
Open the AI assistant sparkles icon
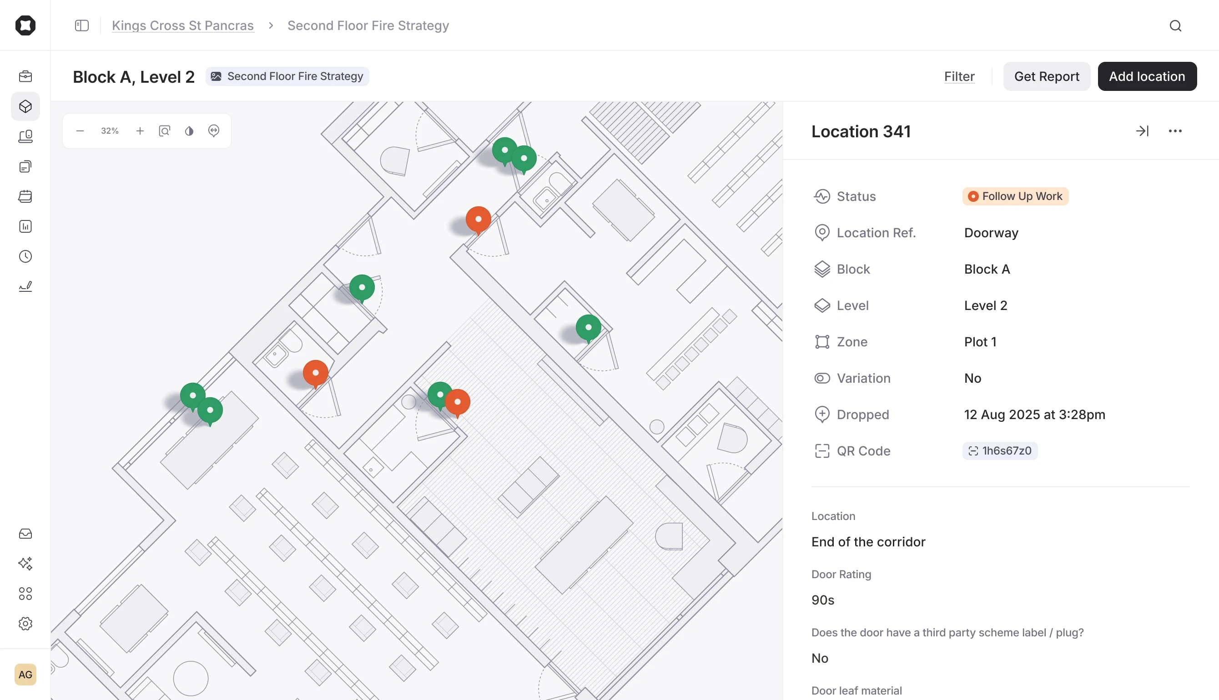(25, 564)
